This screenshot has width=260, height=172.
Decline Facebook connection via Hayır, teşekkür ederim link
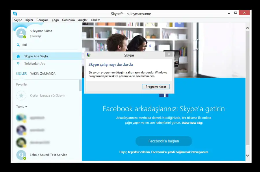click(164, 152)
